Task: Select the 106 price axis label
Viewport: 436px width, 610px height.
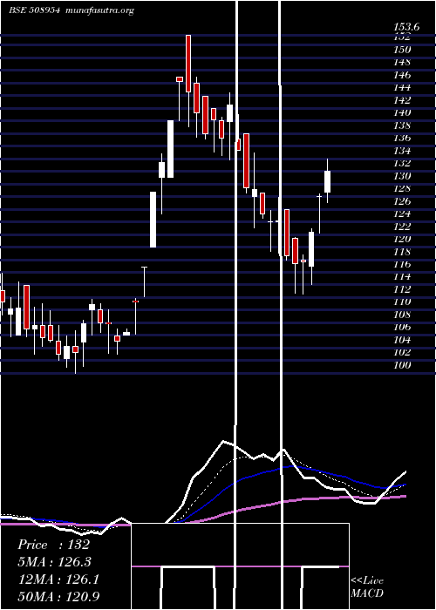Action: pos(402,328)
